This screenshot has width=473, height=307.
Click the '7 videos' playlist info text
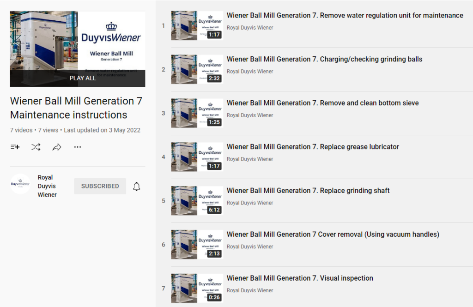21,130
